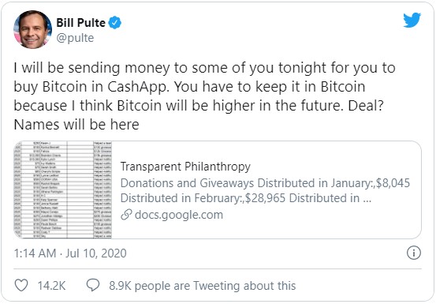Viewport: 436px width, 304px height.
Task: Click the blue verified checkmark badge
Action: [x=114, y=23]
